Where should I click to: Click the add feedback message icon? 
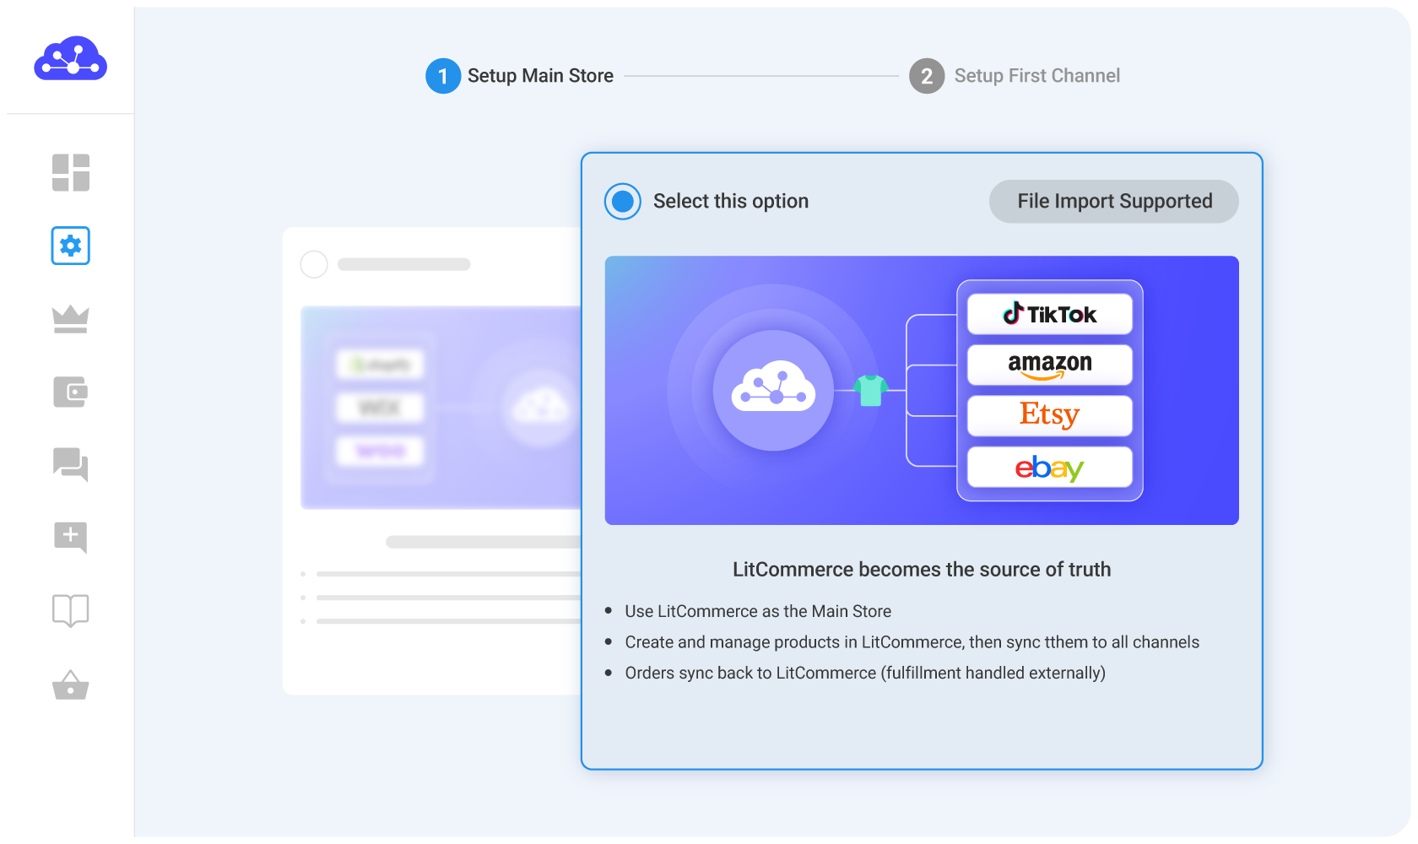click(x=70, y=537)
